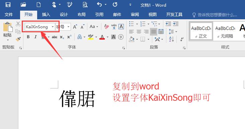The height and width of the screenshot is (129, 245).
Task: Apply red font color
Action: [102, 37]
